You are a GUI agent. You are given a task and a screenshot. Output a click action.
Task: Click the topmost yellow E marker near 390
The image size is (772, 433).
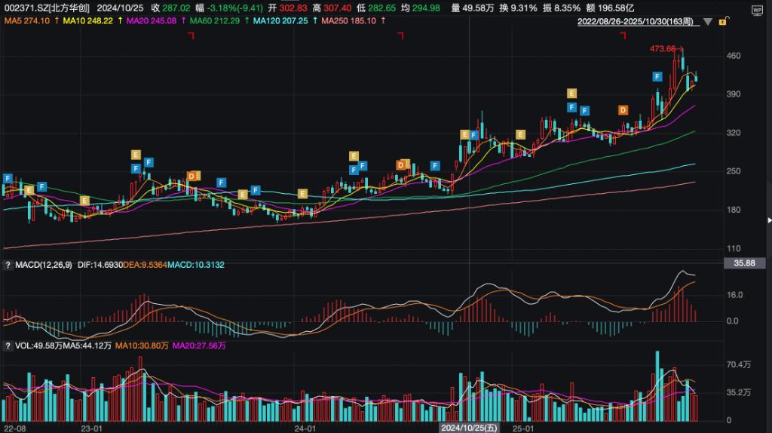click(x=571, y=93)
